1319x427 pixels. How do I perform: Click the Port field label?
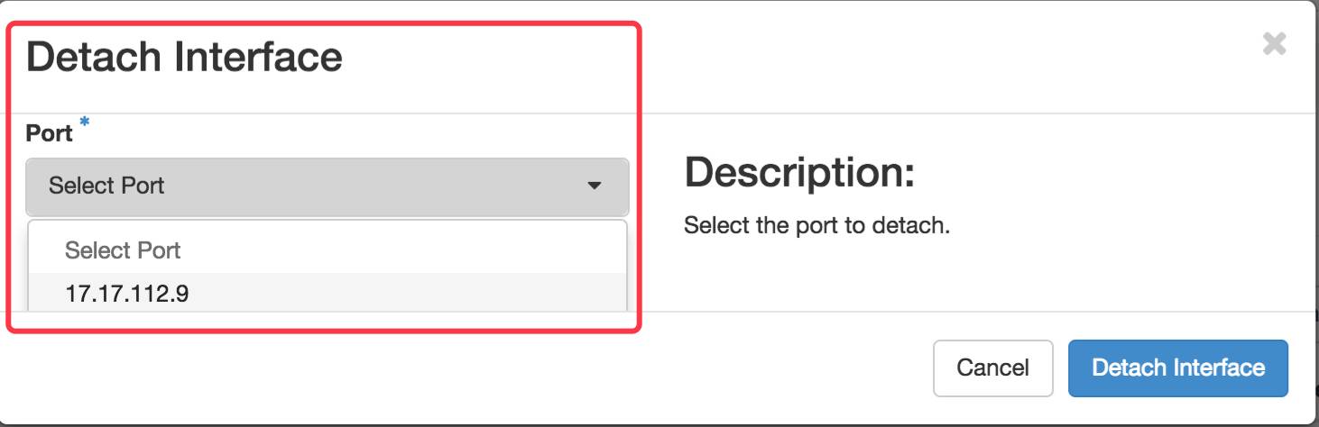[x=49, y=133]
